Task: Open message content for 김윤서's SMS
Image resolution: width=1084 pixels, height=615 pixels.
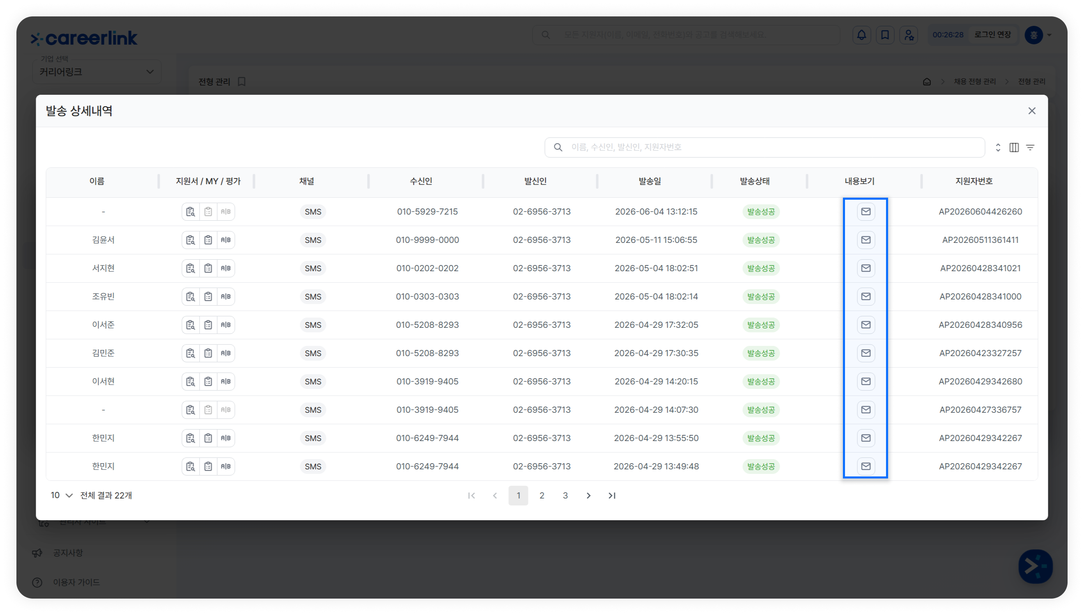Action: 866,240
